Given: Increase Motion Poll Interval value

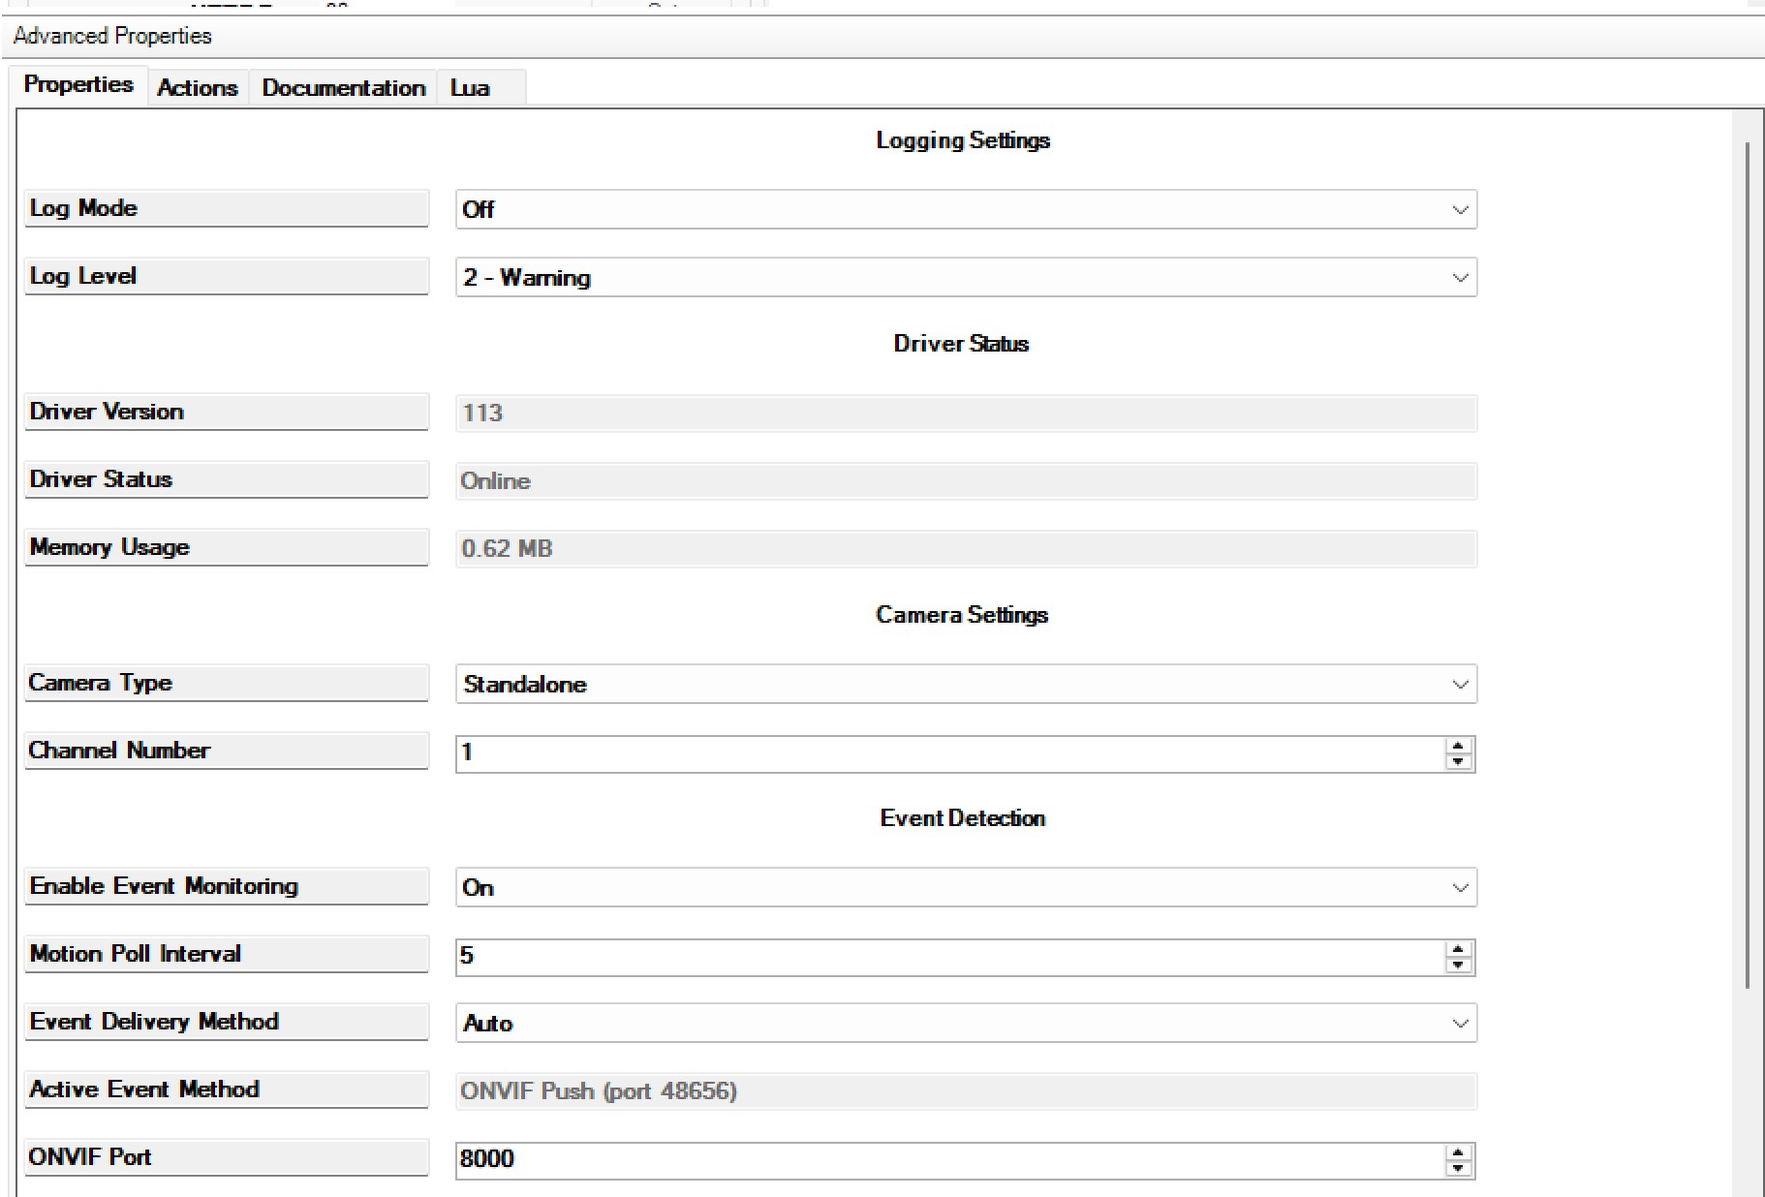Looking at the screenshot, I should click(x=1458, y=949).
